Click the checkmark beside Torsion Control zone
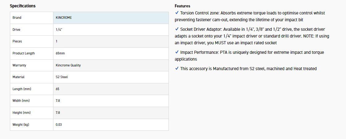 tap(177, 13)
